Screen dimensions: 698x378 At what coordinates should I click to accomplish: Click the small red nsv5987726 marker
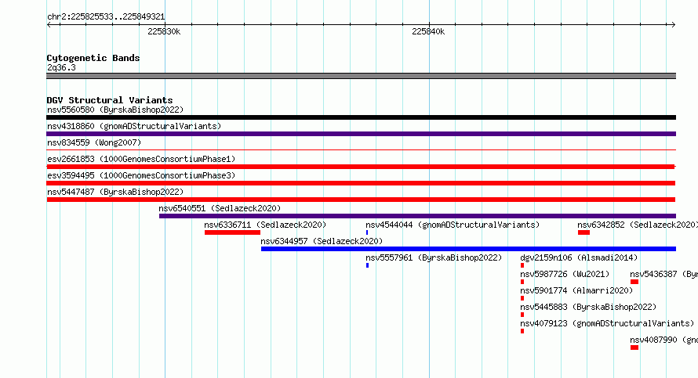pos(522,282)
